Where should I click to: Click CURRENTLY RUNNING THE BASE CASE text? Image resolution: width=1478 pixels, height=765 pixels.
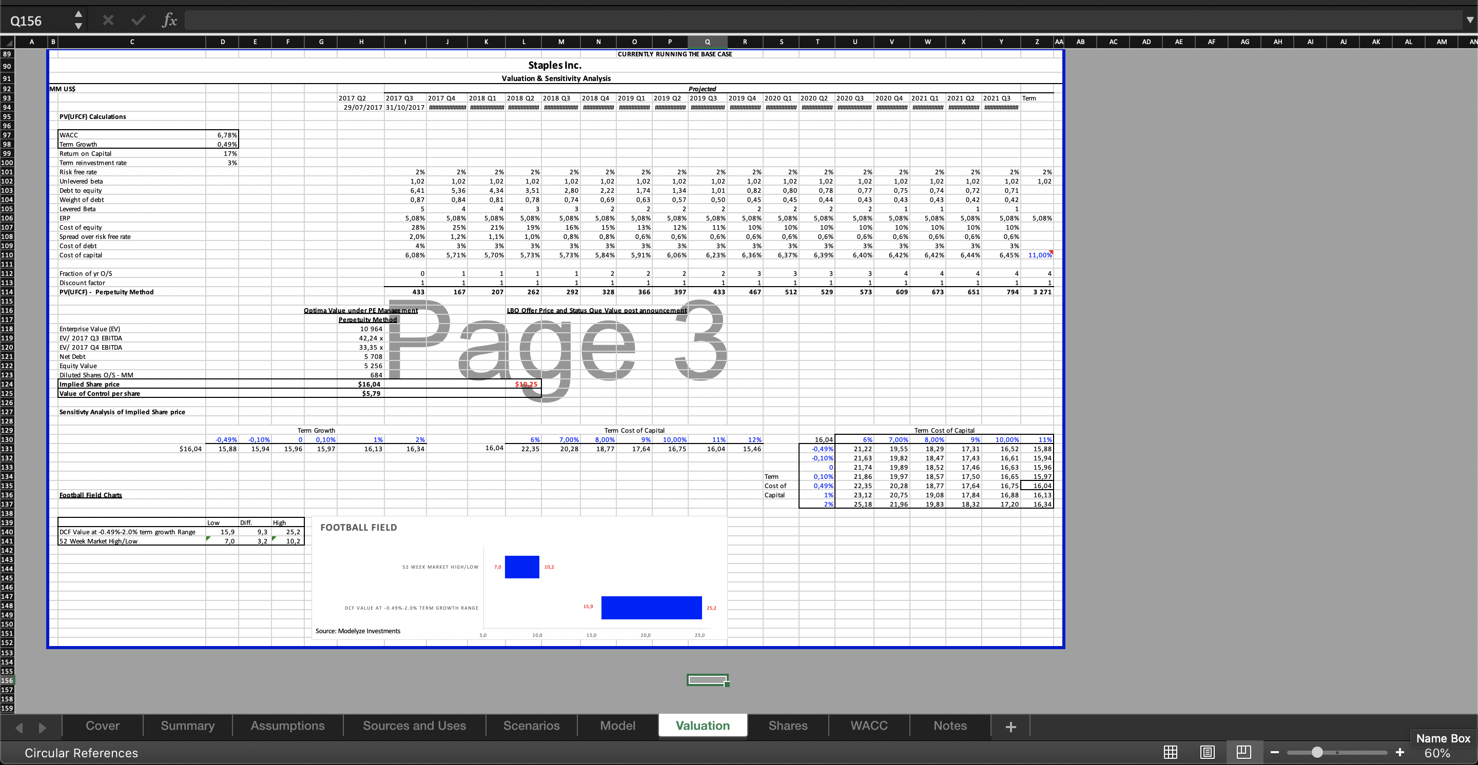coord(674,54)
